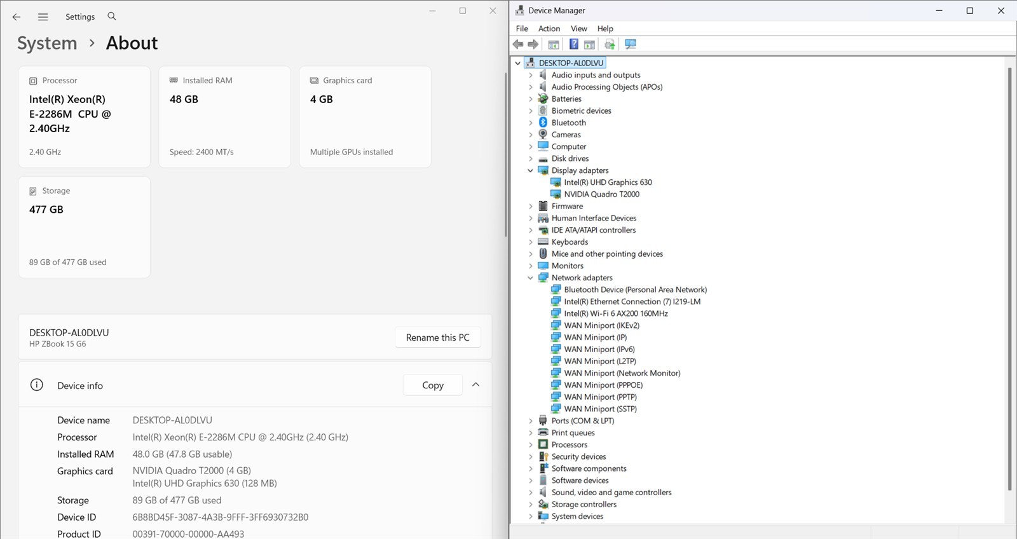Click the Security devices category icon
Image resolution: width=1017 pixels, height=539 pixels.
pyautogui.click(x=543, y=456)
